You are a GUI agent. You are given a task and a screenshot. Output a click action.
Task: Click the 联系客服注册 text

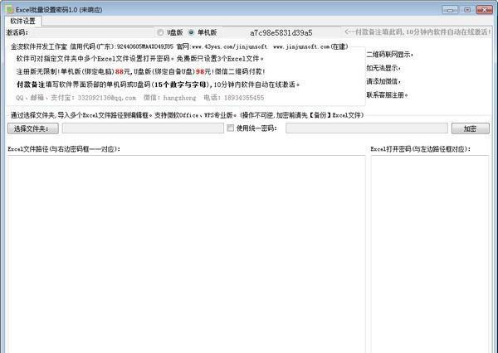click(387, 94)
